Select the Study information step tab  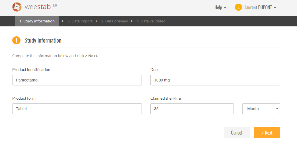[37, 21]
